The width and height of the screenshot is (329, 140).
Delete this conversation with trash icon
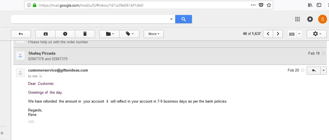point(85,34)
